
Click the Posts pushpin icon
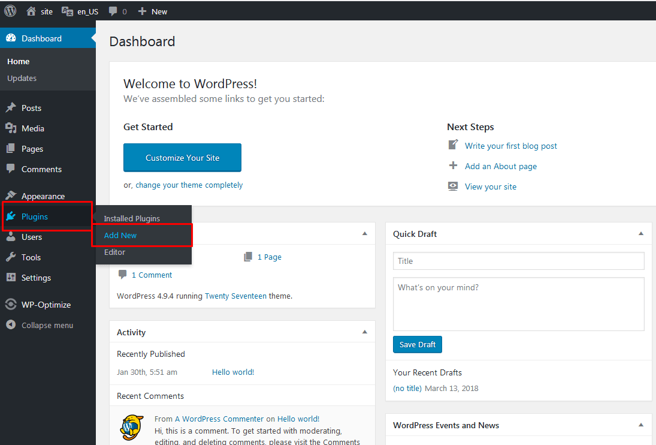click(11, 107)
